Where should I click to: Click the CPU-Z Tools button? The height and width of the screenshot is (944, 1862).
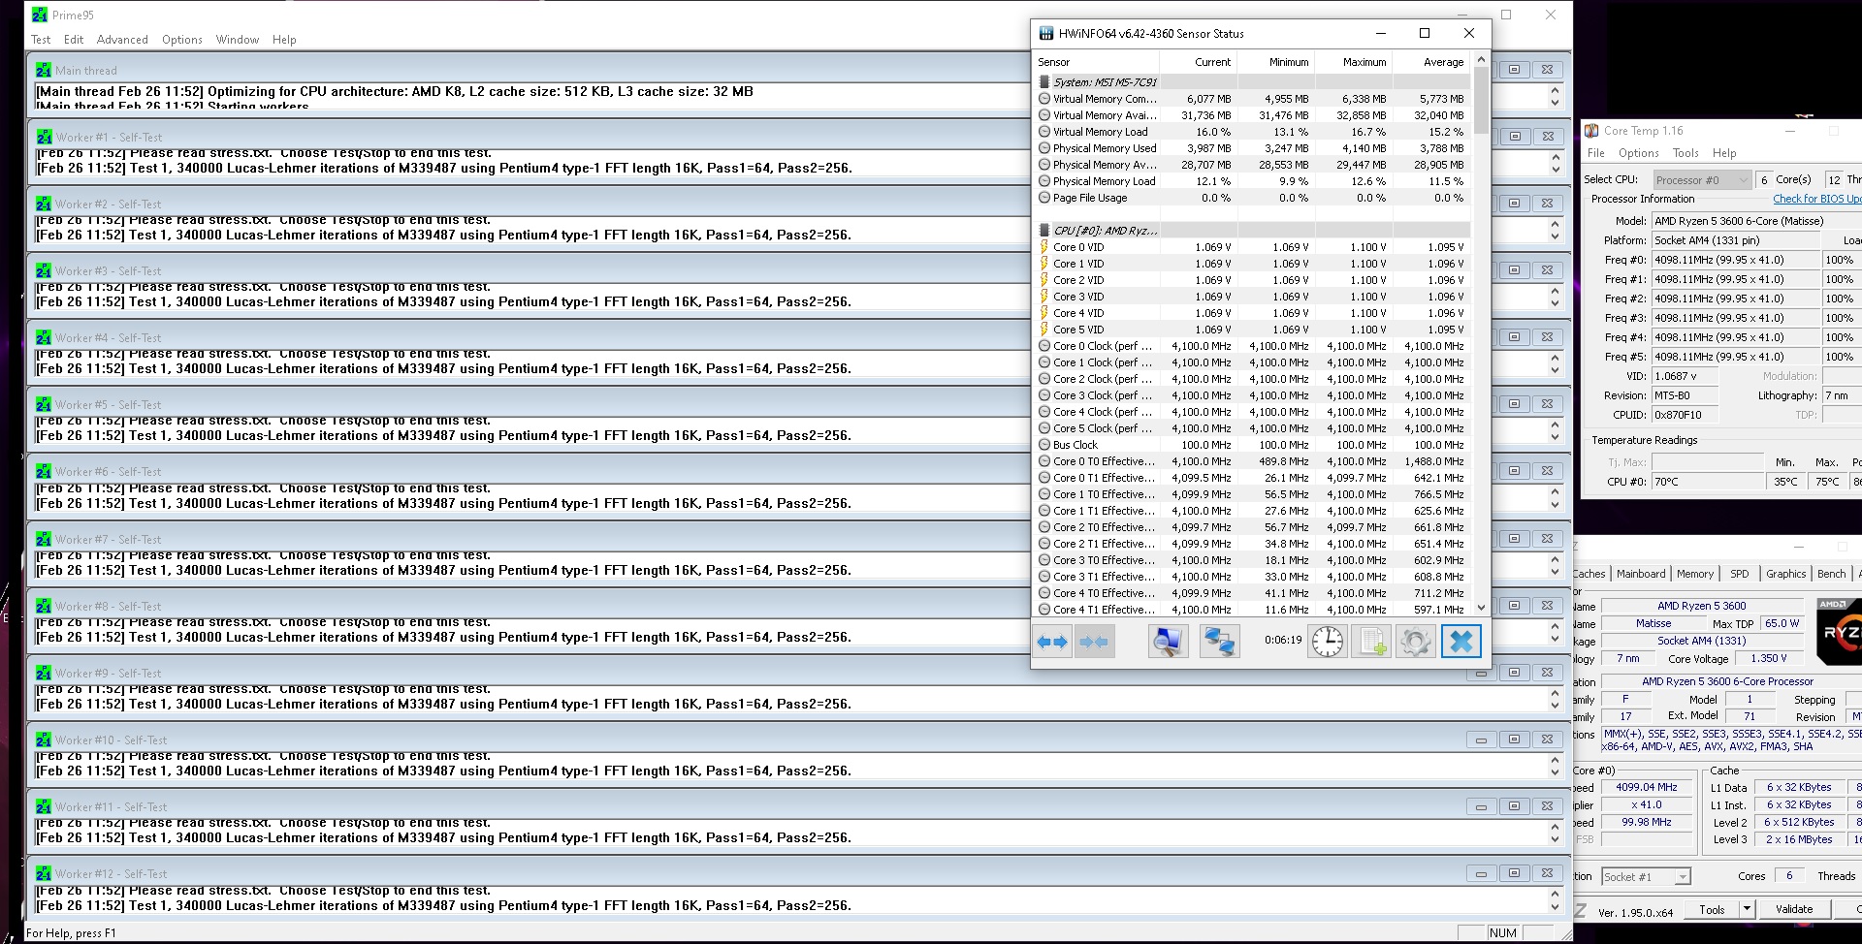point(1712,909)
